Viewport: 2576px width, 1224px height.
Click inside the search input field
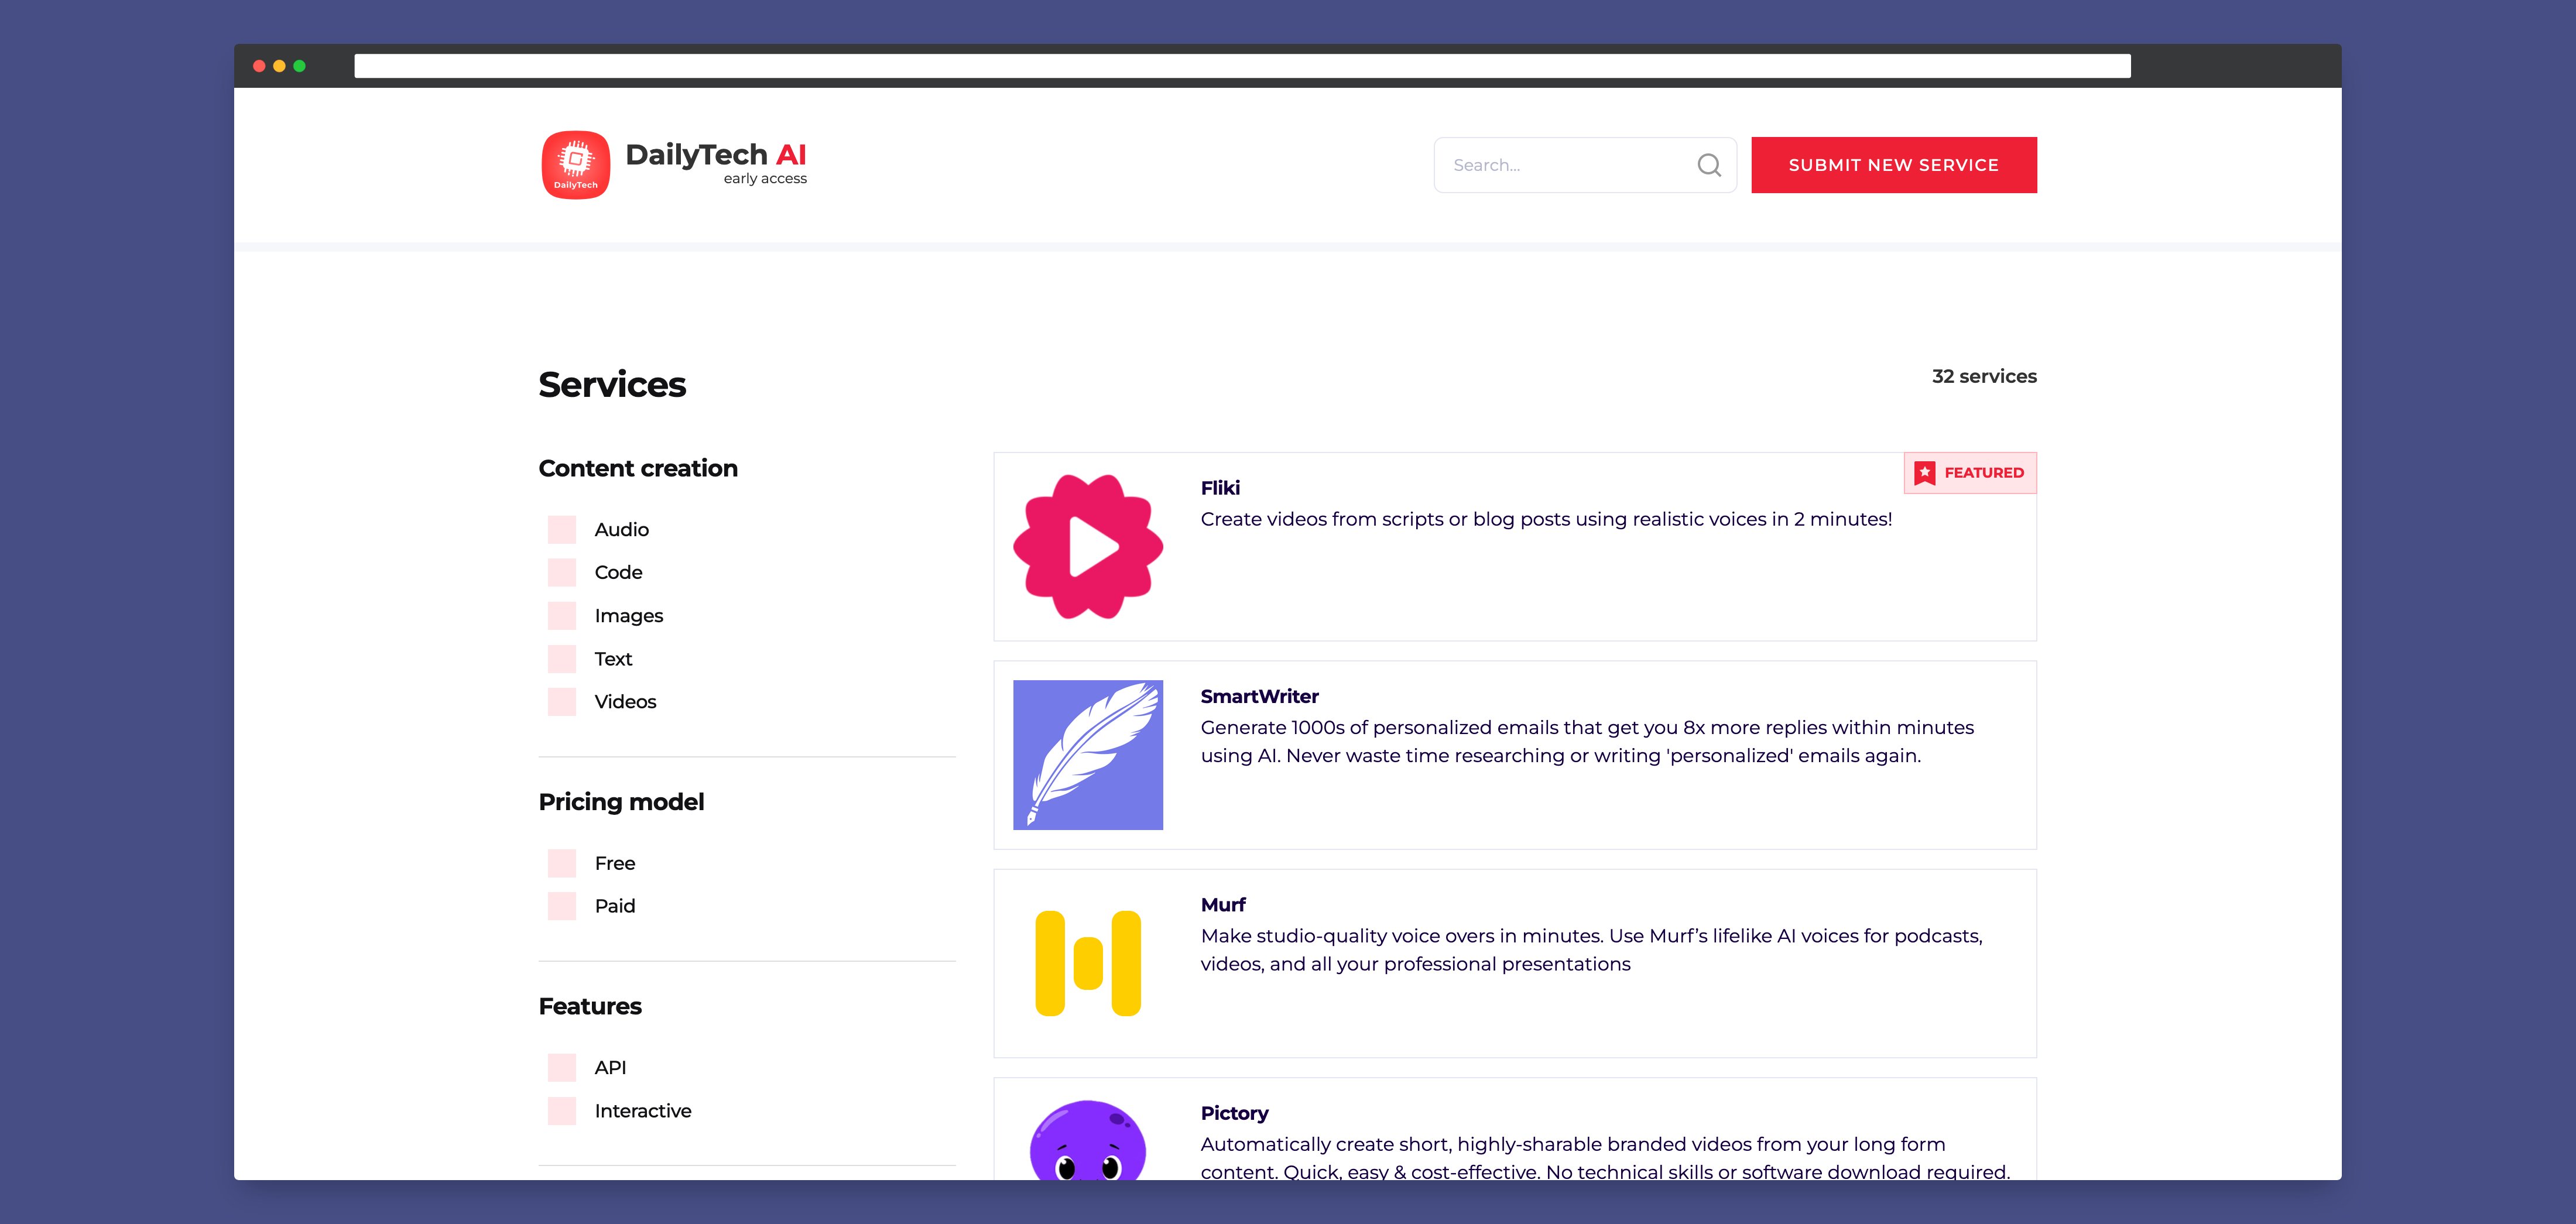[1560, 164]
